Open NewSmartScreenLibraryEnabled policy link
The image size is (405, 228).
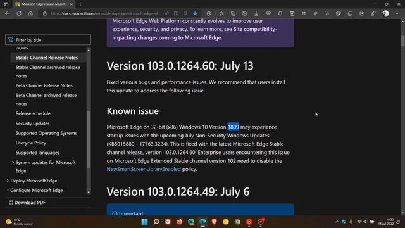point(144,169)
